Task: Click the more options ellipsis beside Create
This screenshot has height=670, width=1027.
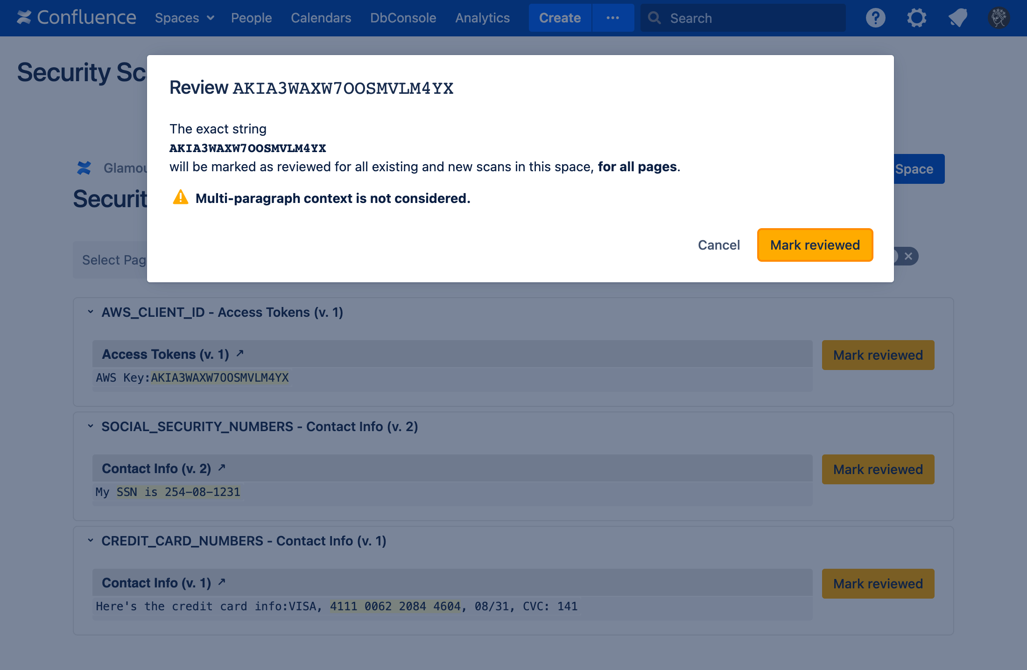Action: pos(612,18)
